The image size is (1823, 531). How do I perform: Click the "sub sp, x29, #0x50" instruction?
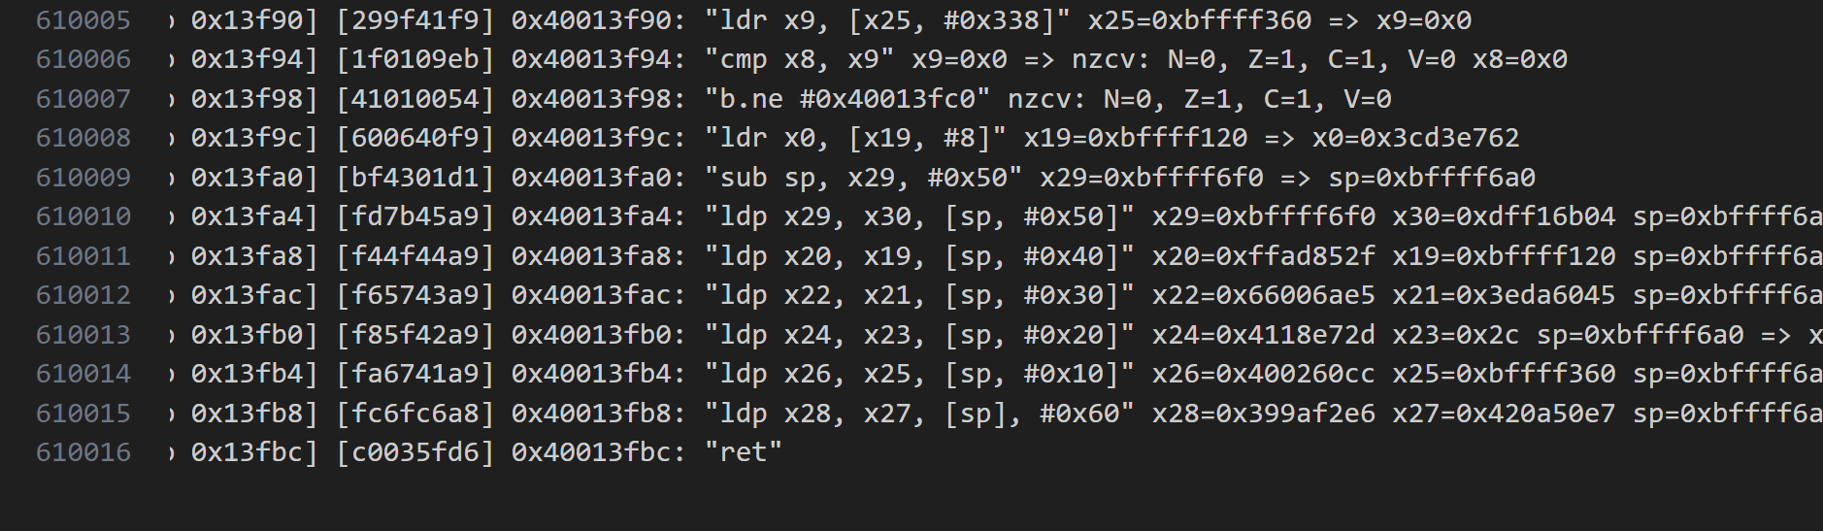coord(863,178)
